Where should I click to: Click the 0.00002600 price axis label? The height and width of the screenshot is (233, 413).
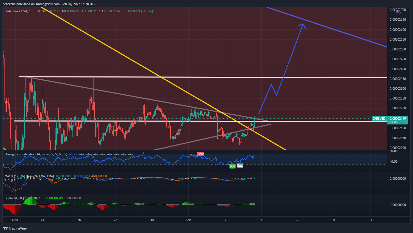(x=398, y=29)
